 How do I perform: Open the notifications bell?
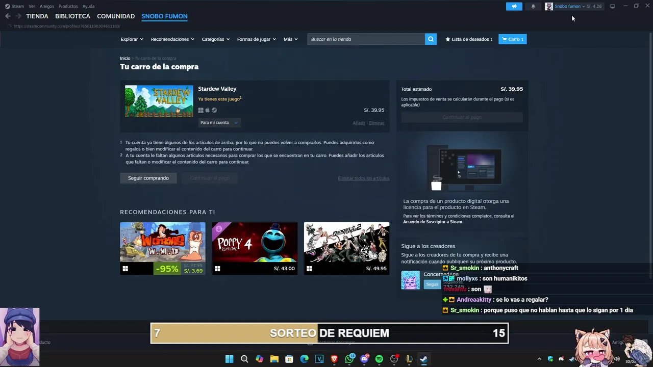533,6
